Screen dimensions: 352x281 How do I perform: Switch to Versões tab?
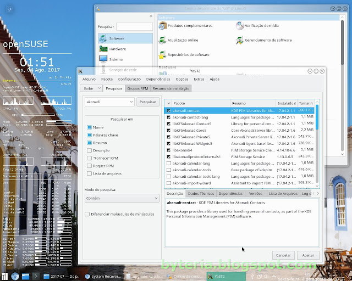255,193
